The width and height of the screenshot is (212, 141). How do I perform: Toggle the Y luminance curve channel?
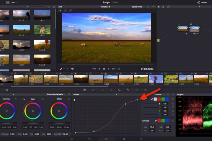coord(155,99)
